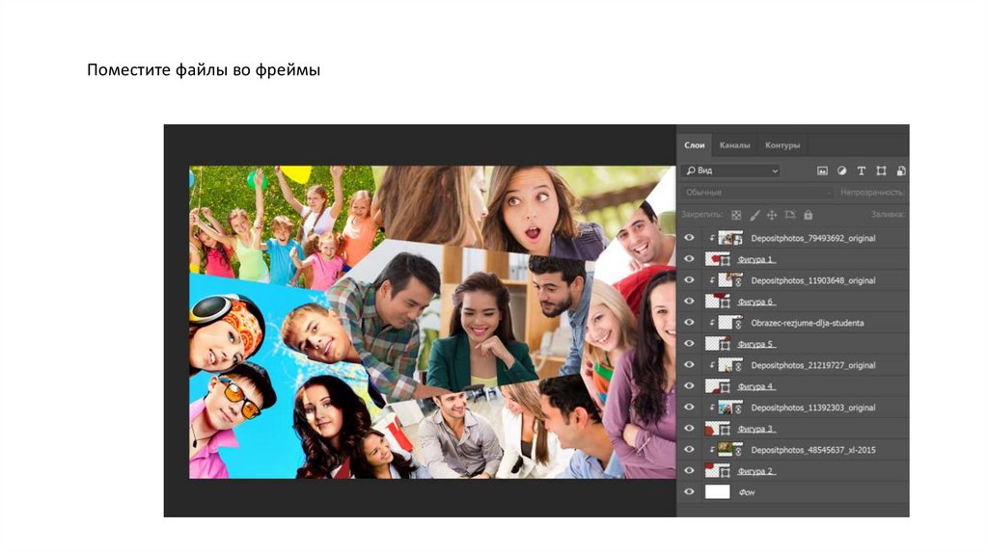The image size is (988, 553).
Task: Select thumbnail of Depositphotos_79493692_original layer
Action: 730,238
